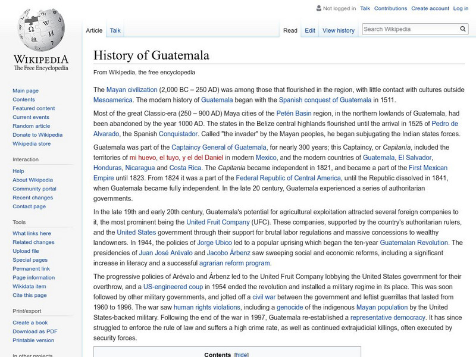This screenshot has width=476, height=357.
Task: Click the search magnifying glass icon
Action: pyautogui.click(x=463, y=29)
